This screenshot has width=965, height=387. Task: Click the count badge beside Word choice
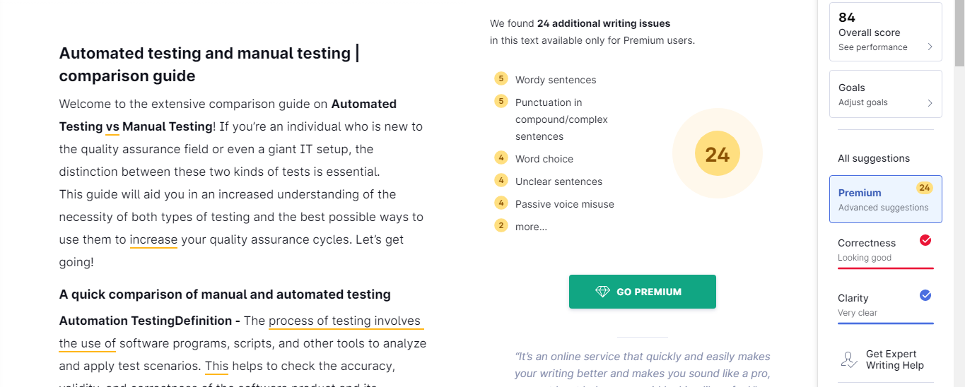pyautogui.click(x=501, y=157)
